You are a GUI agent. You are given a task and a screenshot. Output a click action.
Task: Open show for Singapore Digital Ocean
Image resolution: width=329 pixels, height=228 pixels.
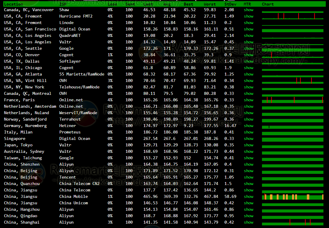click(x=249, y=139)
